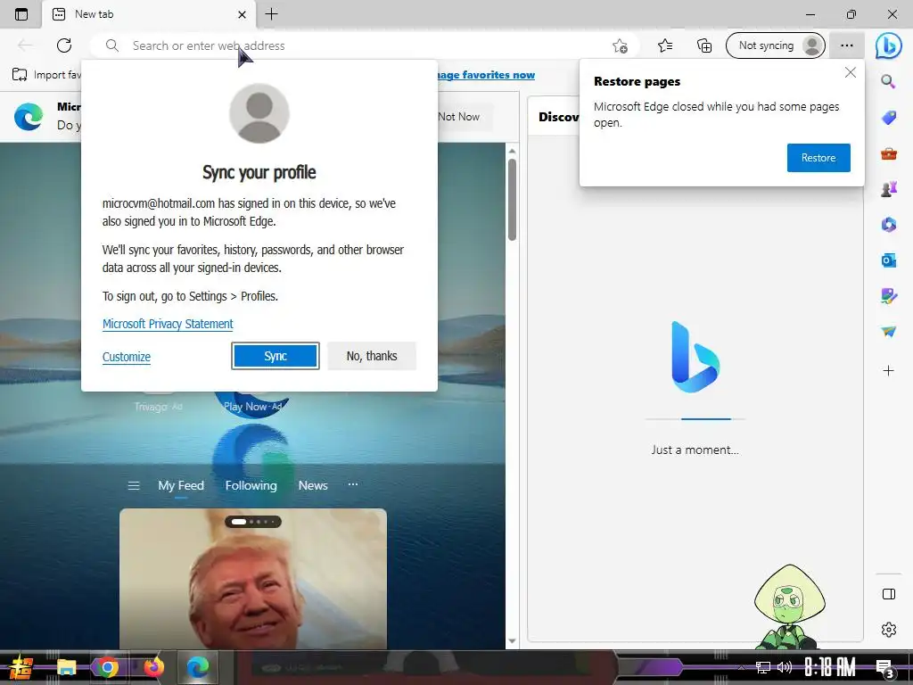913x685 pixels.
Task: Decline sync with No, thanks
Action: point(372,356)
